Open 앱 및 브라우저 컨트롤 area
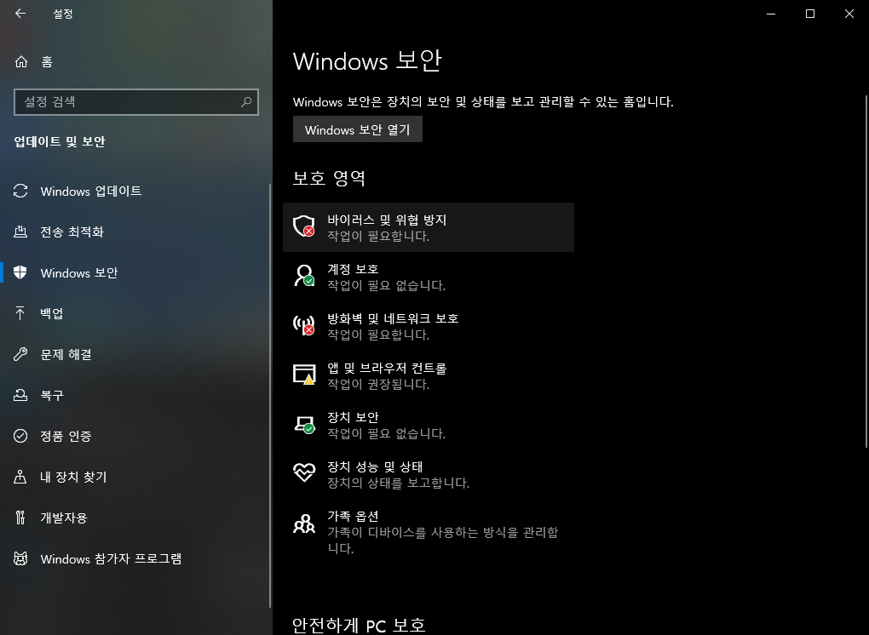Screen dimensions: 869x635 point(429,375)
